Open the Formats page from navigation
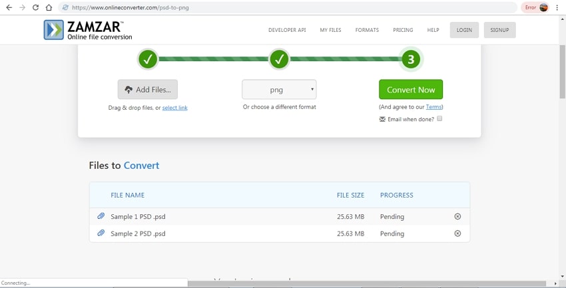 coord(367,30)
